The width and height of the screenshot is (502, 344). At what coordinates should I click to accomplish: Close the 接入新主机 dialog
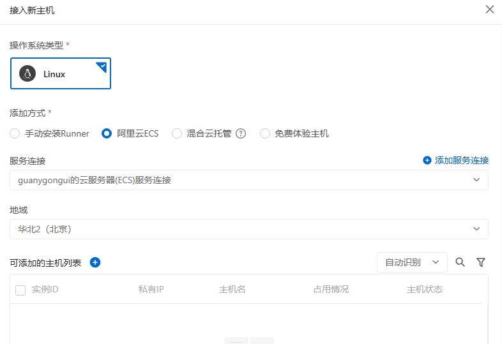[489, 10]
